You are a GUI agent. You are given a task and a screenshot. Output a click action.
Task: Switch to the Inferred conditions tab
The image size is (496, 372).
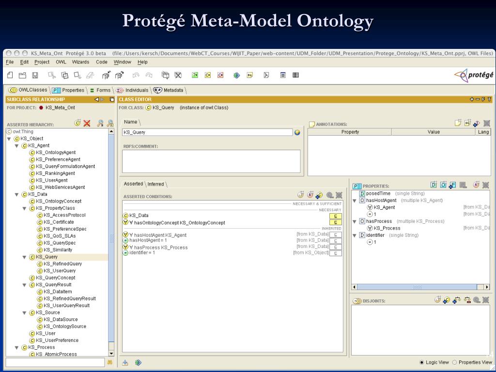click(x=155, y=184)
